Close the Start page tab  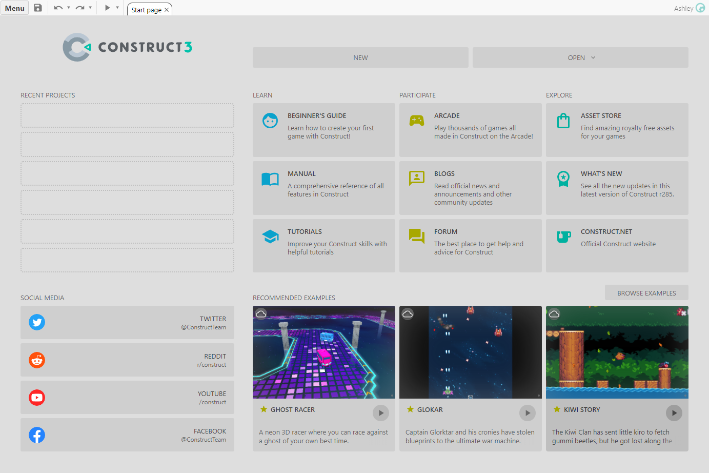(167, 10)
